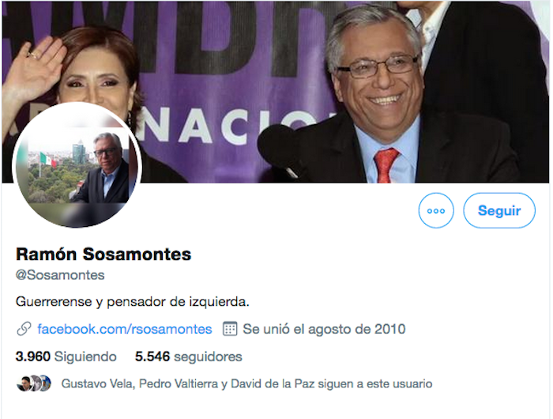
Task: Click the @Sosamontes handle
Action: point(60,275)
